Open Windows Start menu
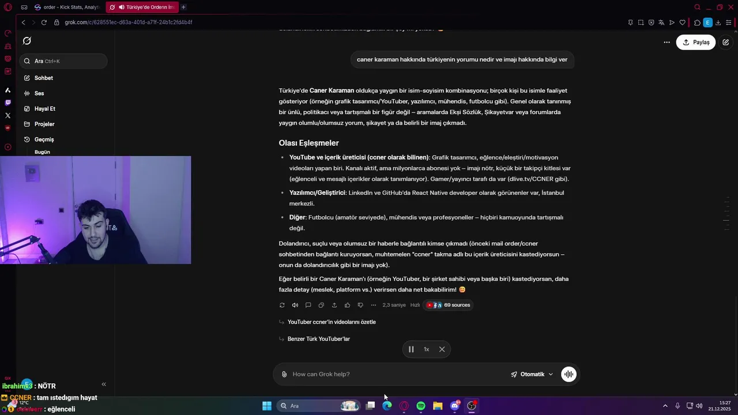 [267, 406]
